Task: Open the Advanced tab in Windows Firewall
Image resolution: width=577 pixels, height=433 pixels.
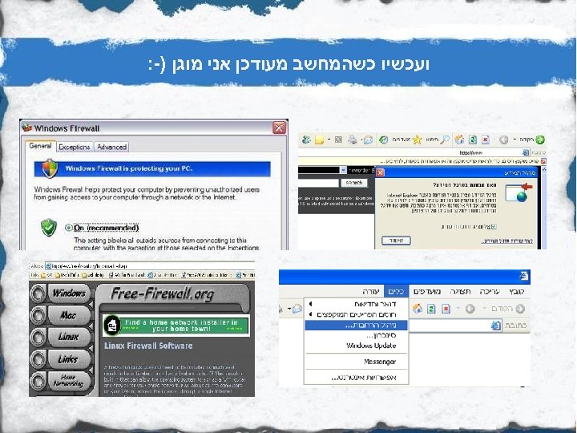Action: click(x=111, y=147)
